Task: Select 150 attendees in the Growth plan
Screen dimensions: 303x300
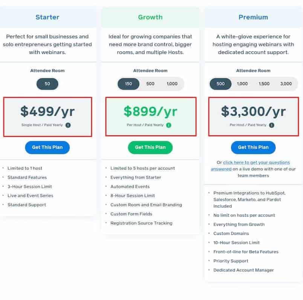Action: tap(129, 84)
